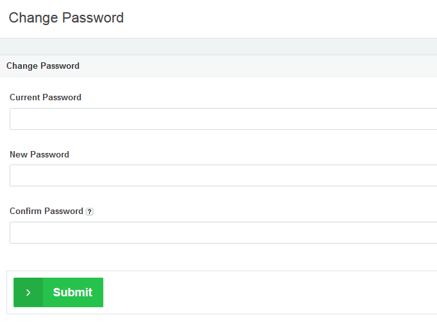Focus the Current Password input field
This screenshot has height=331, width=437.
click(223, 119)
